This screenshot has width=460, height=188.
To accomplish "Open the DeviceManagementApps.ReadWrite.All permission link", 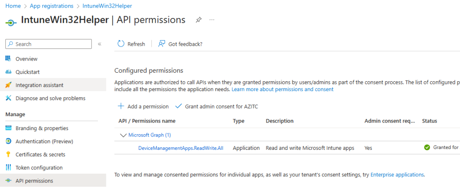I will 181,148.
